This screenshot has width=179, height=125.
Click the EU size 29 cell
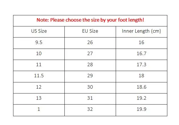90,76
